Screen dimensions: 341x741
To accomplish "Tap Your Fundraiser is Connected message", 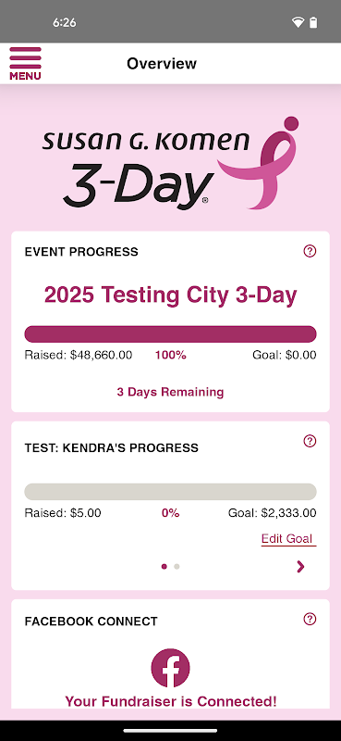I will coord(170,701).
